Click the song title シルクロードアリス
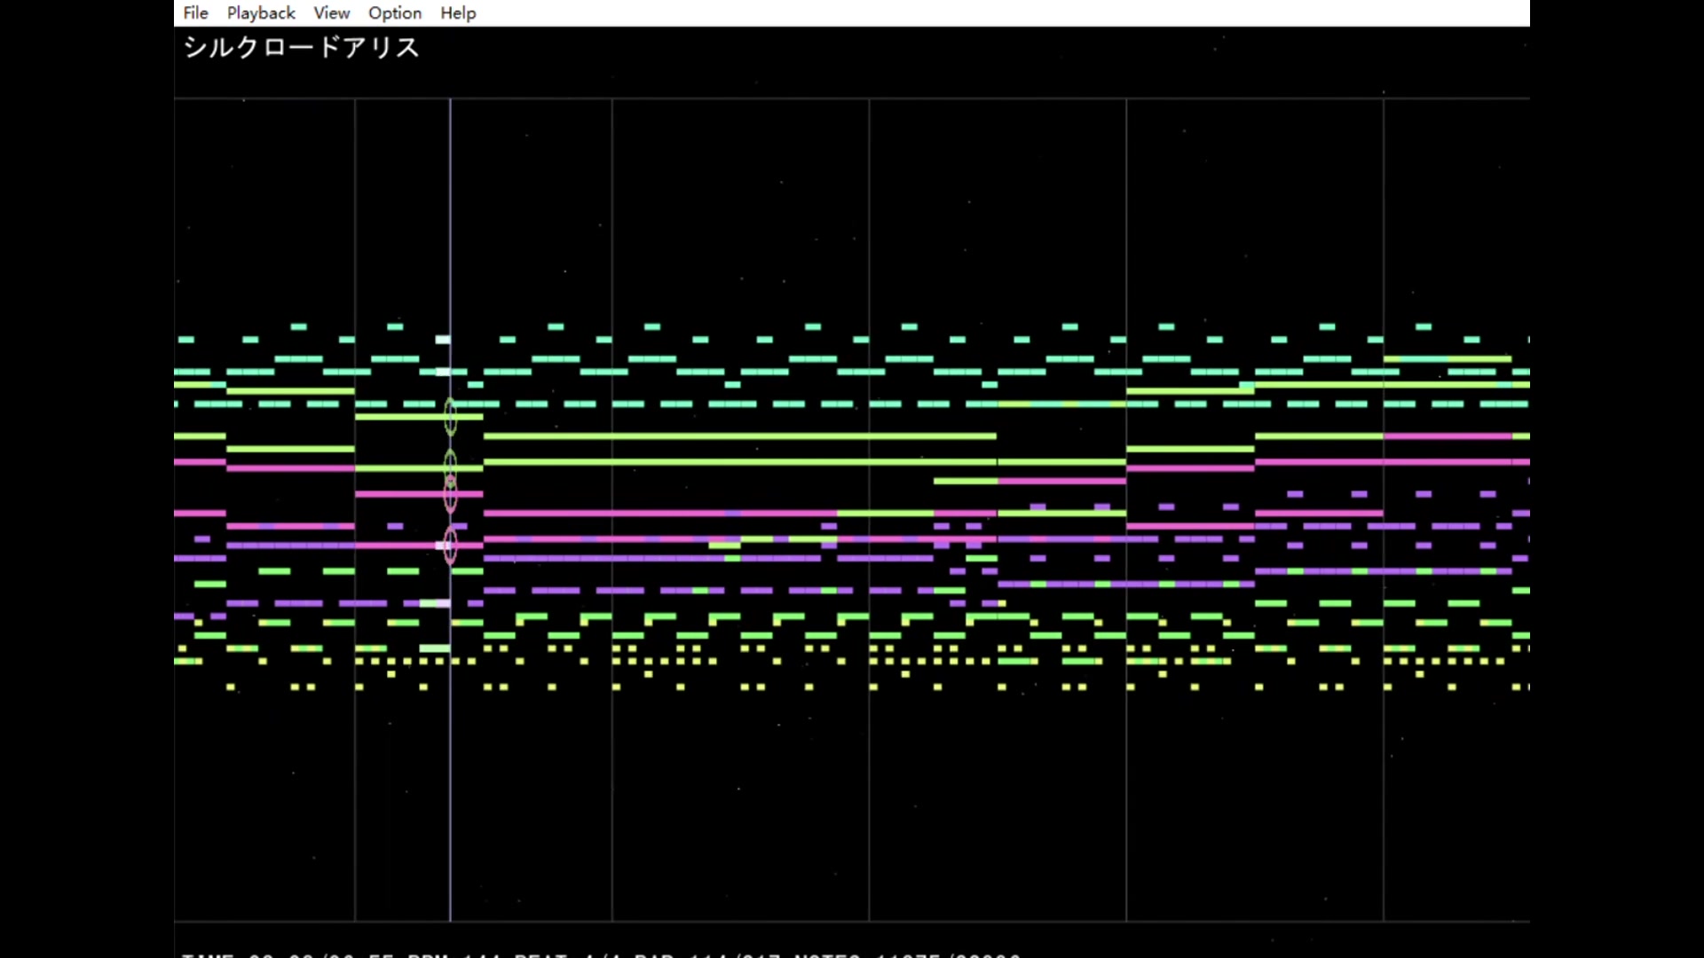1704x958 pixels. tap(301, 47)
